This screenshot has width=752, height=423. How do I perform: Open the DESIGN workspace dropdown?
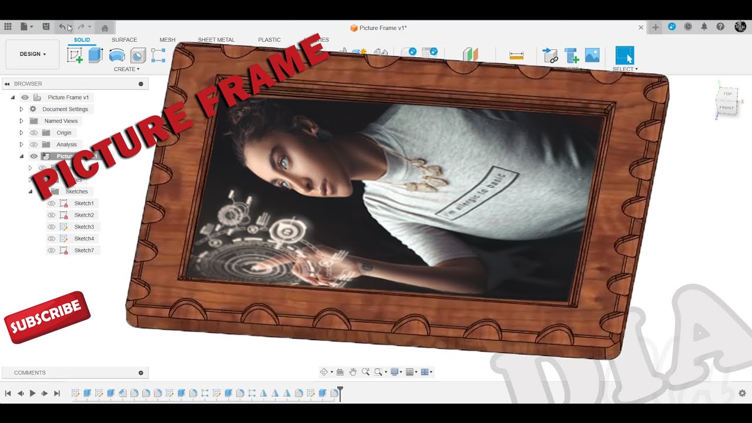[32, 54]
